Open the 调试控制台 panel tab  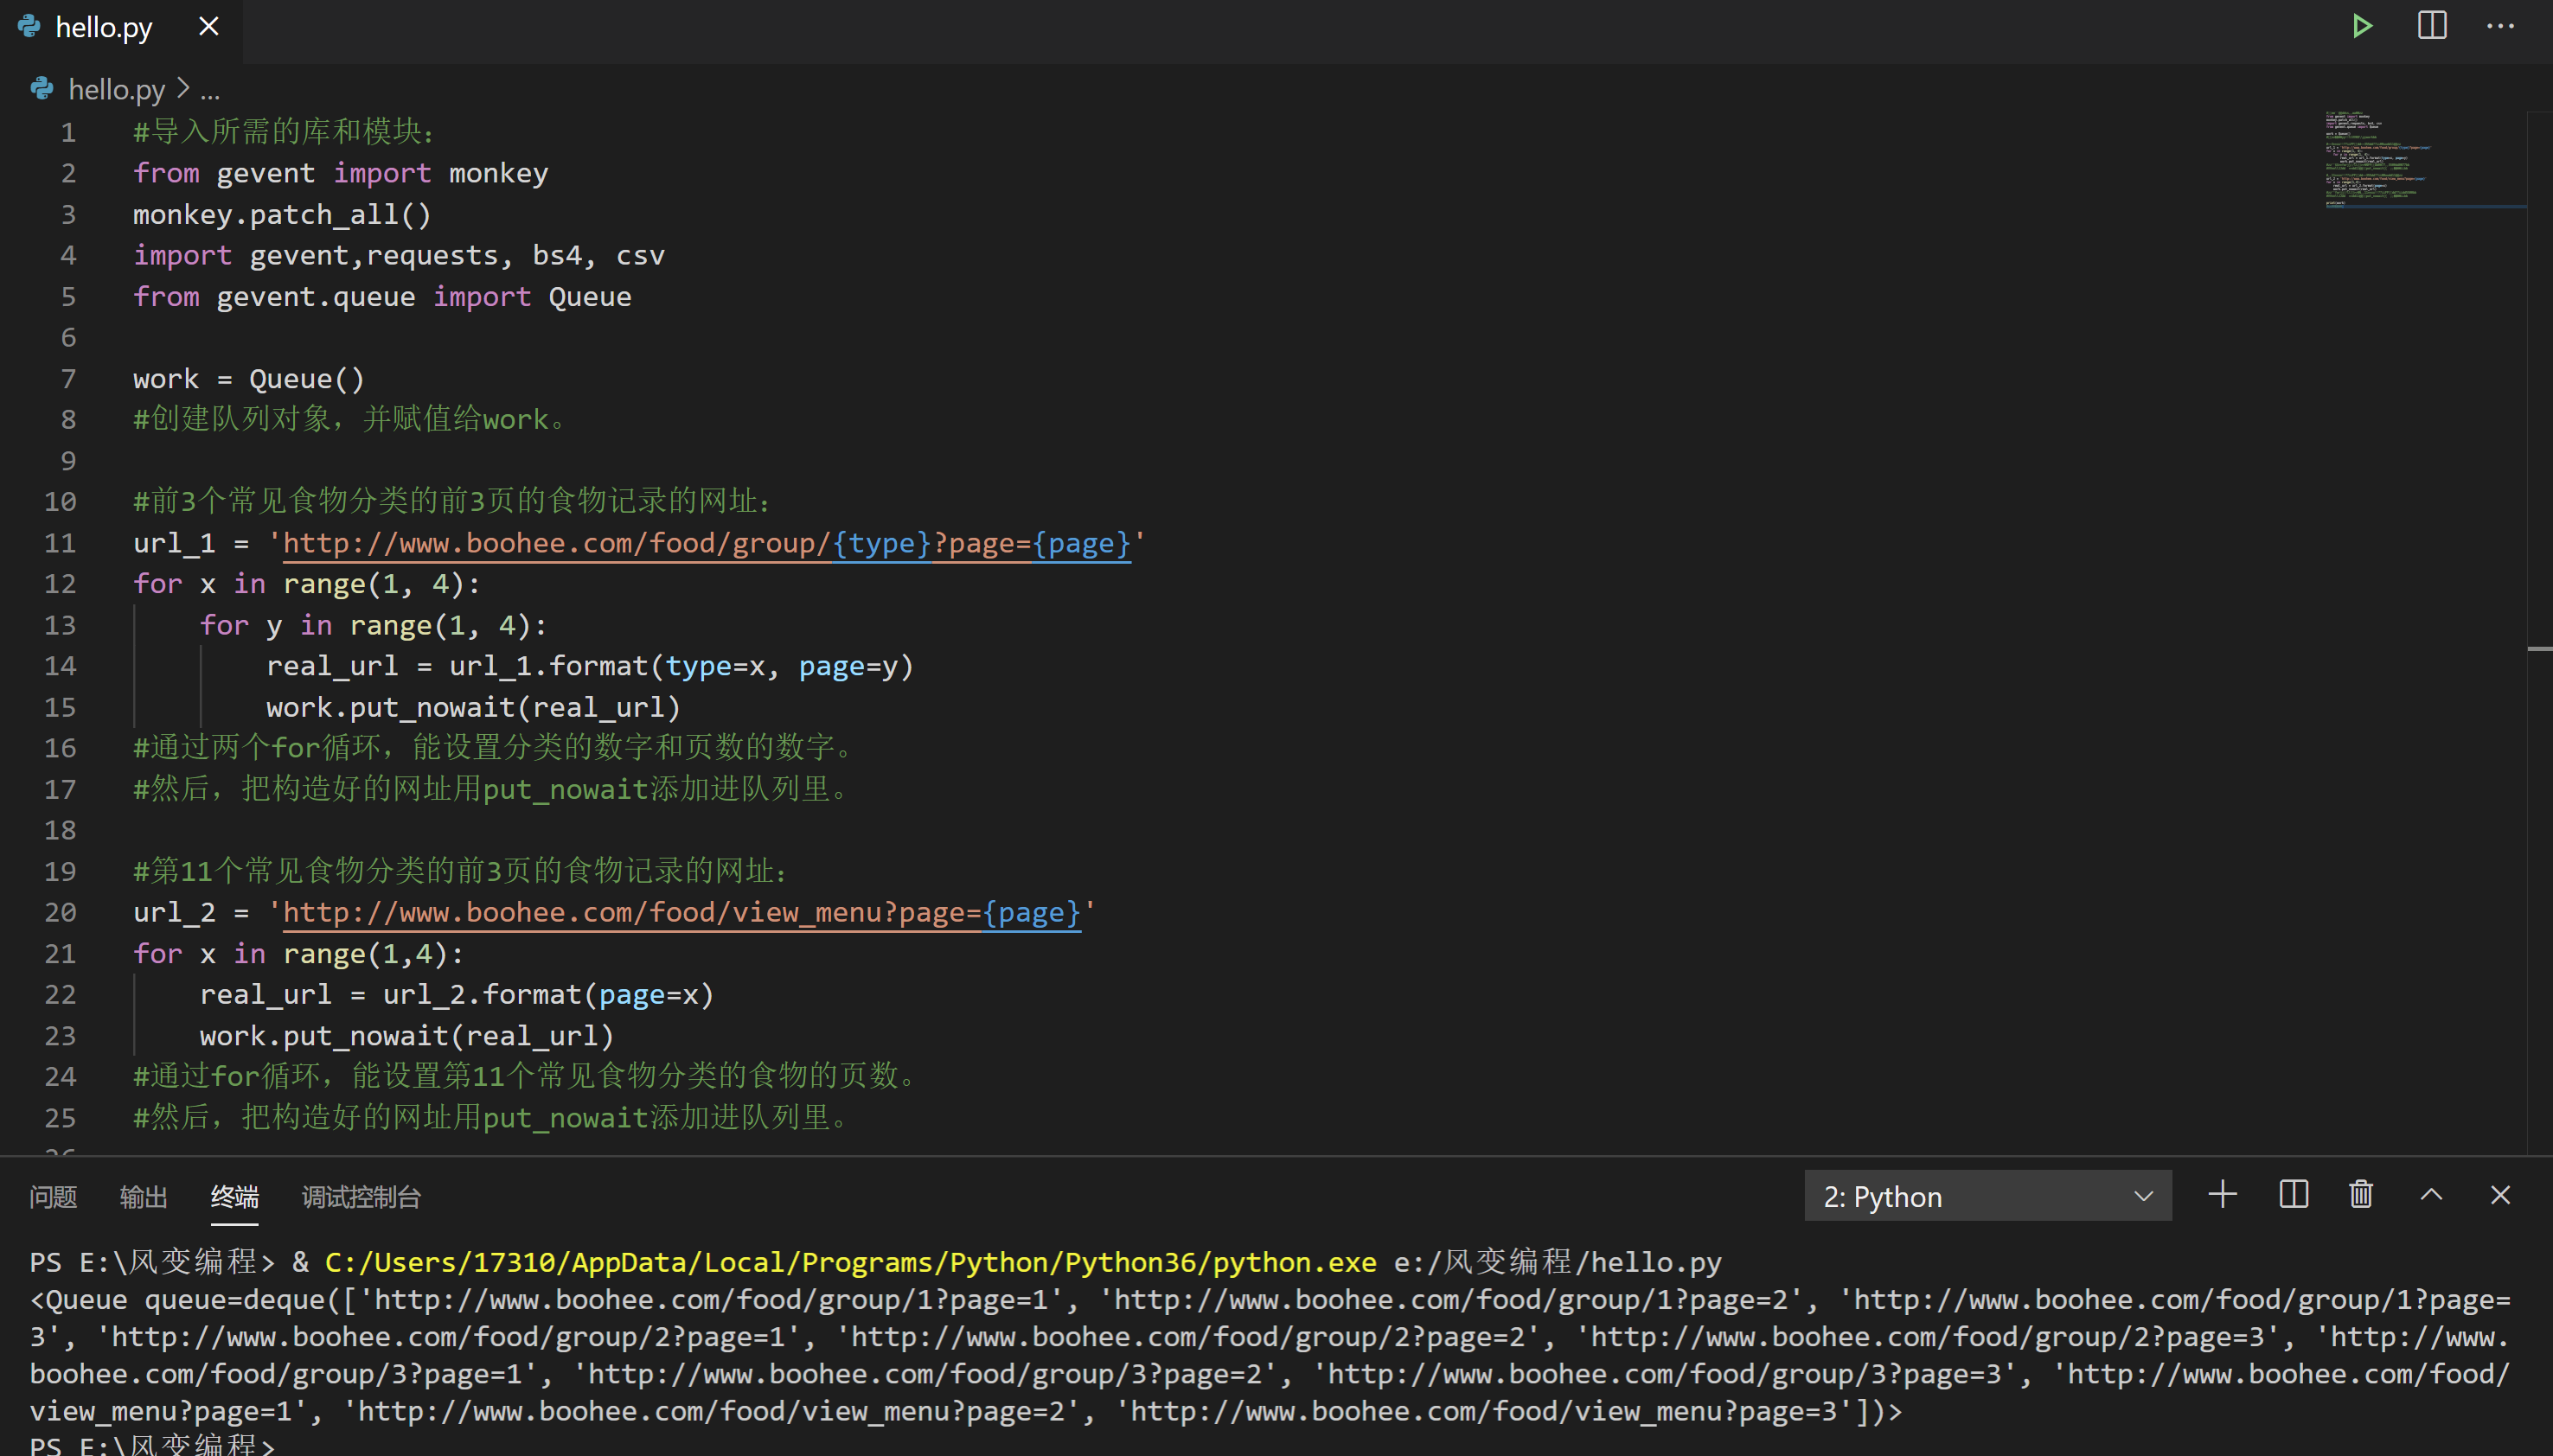coord(361,1197)
